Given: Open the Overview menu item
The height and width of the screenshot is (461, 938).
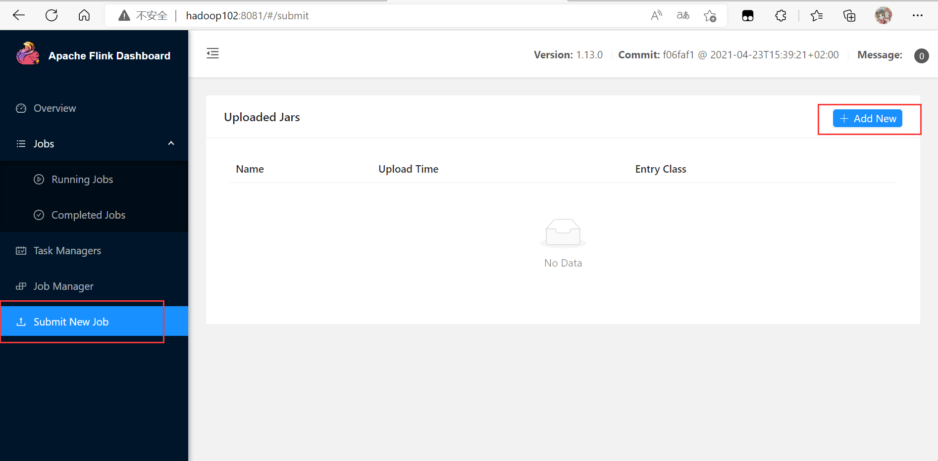Looking at the screenshot, I should [94, 108].
